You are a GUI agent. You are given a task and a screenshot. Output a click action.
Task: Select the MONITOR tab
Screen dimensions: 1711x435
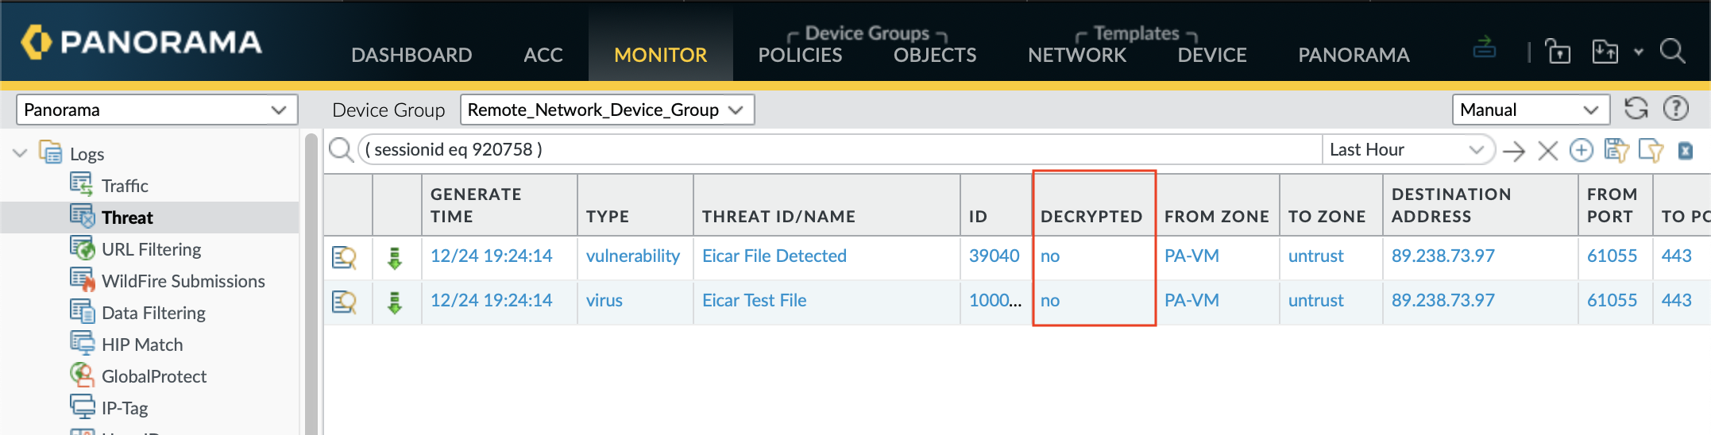coord(660,55)
